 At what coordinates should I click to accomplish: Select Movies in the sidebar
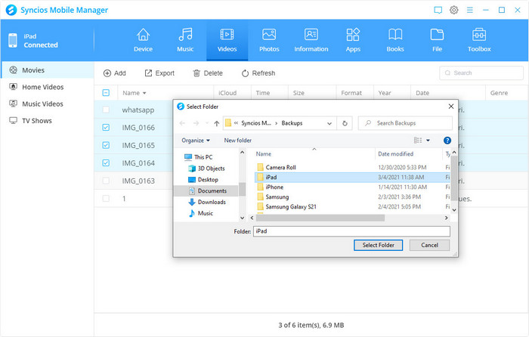coord(47,70)
